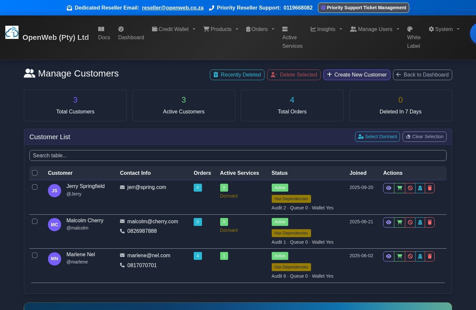Delete Malcolm Cherry with trash icon
Screen dimensions: 476x310
[430, 222]
